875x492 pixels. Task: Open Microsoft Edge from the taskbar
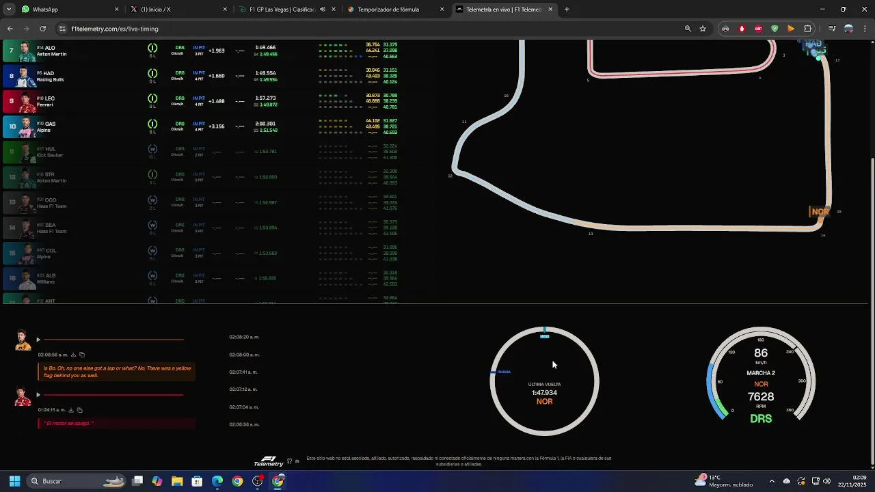[x=217, y=481]
